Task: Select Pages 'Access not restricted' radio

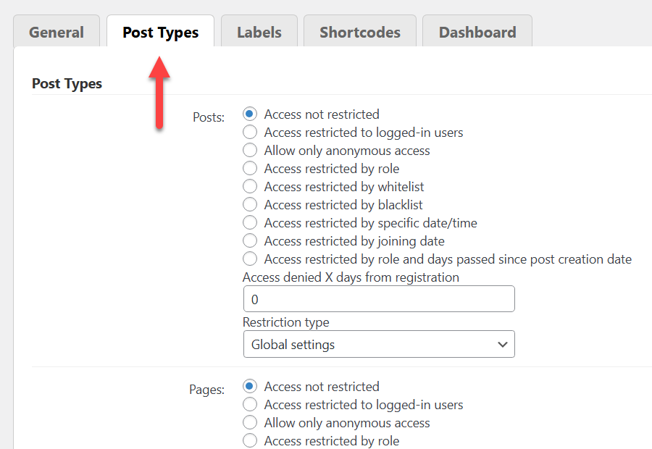Action: [x=250, y=386]
